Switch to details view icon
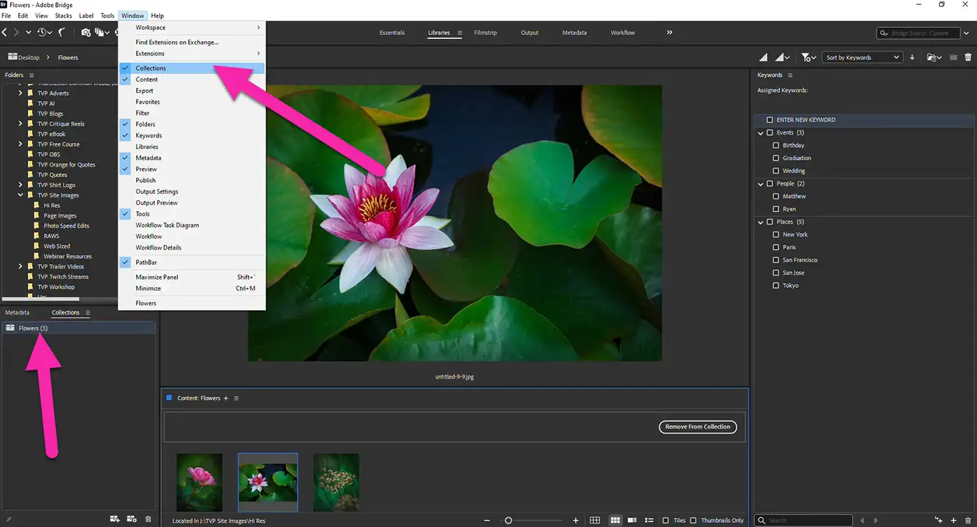The height and width of the screenshot is (527, 977). [x=632, y=520]
